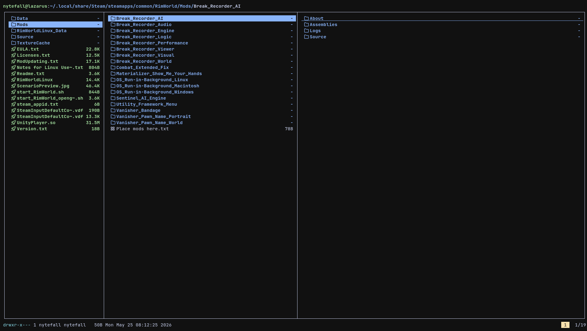Viewport: 587px width, 331px height.
Task: Select Notes for Linux Use~.txt file
Action: 56,67
